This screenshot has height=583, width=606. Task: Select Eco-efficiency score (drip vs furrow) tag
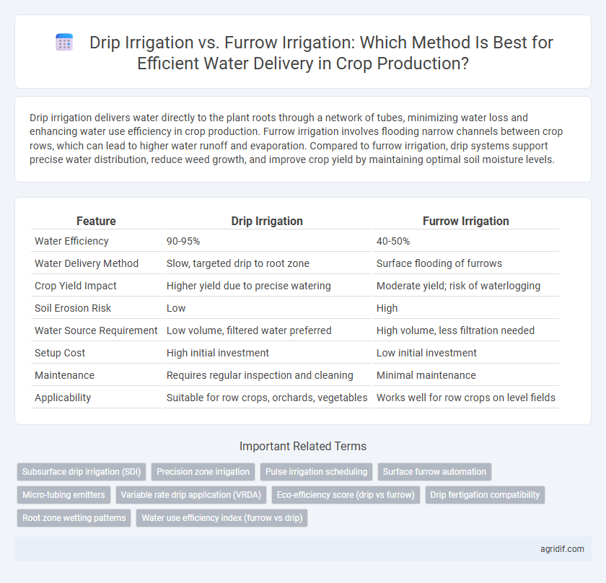(x=346, y=495)
